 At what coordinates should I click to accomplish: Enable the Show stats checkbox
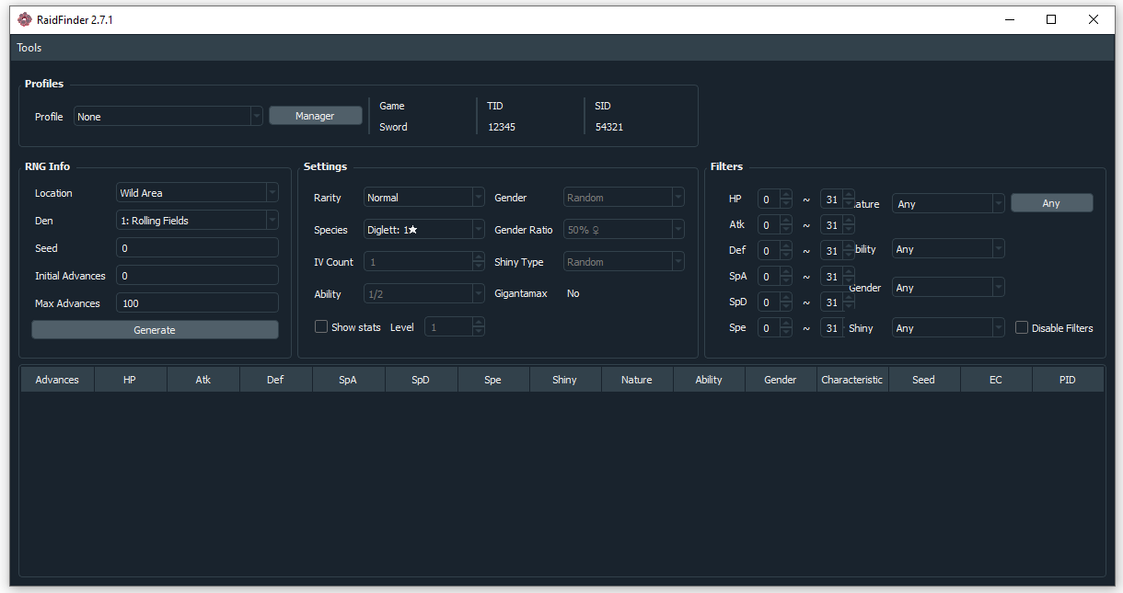coord(321,327)
